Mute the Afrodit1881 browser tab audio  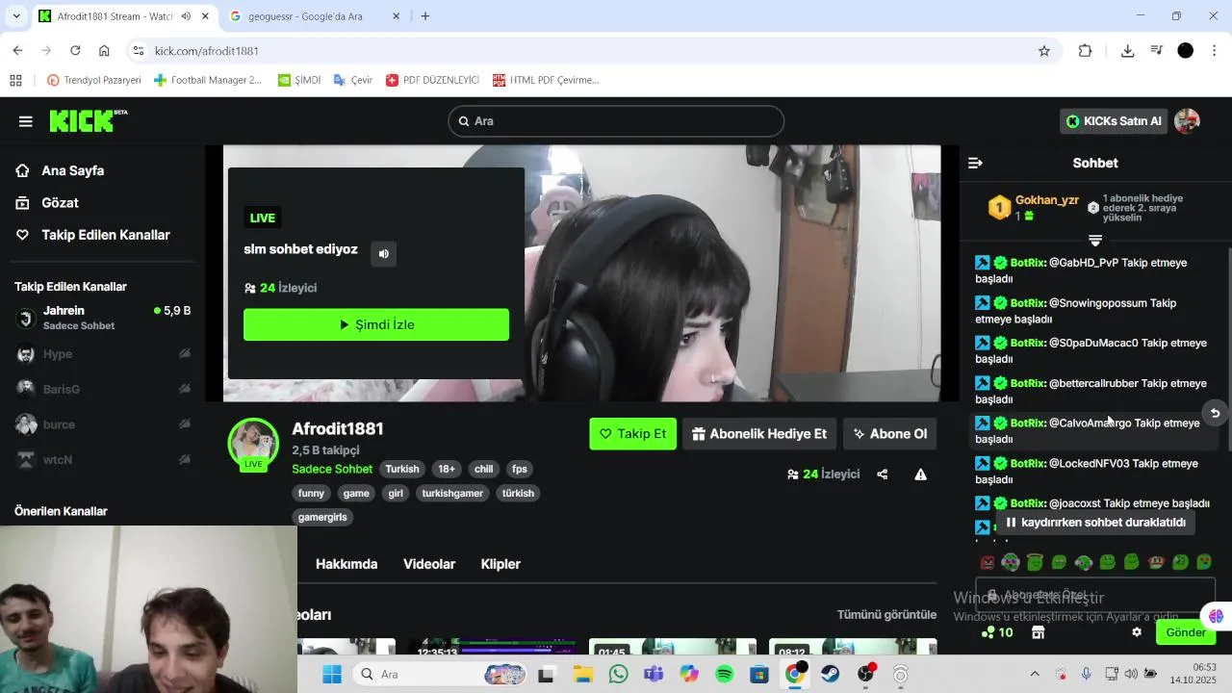point(186,16)
